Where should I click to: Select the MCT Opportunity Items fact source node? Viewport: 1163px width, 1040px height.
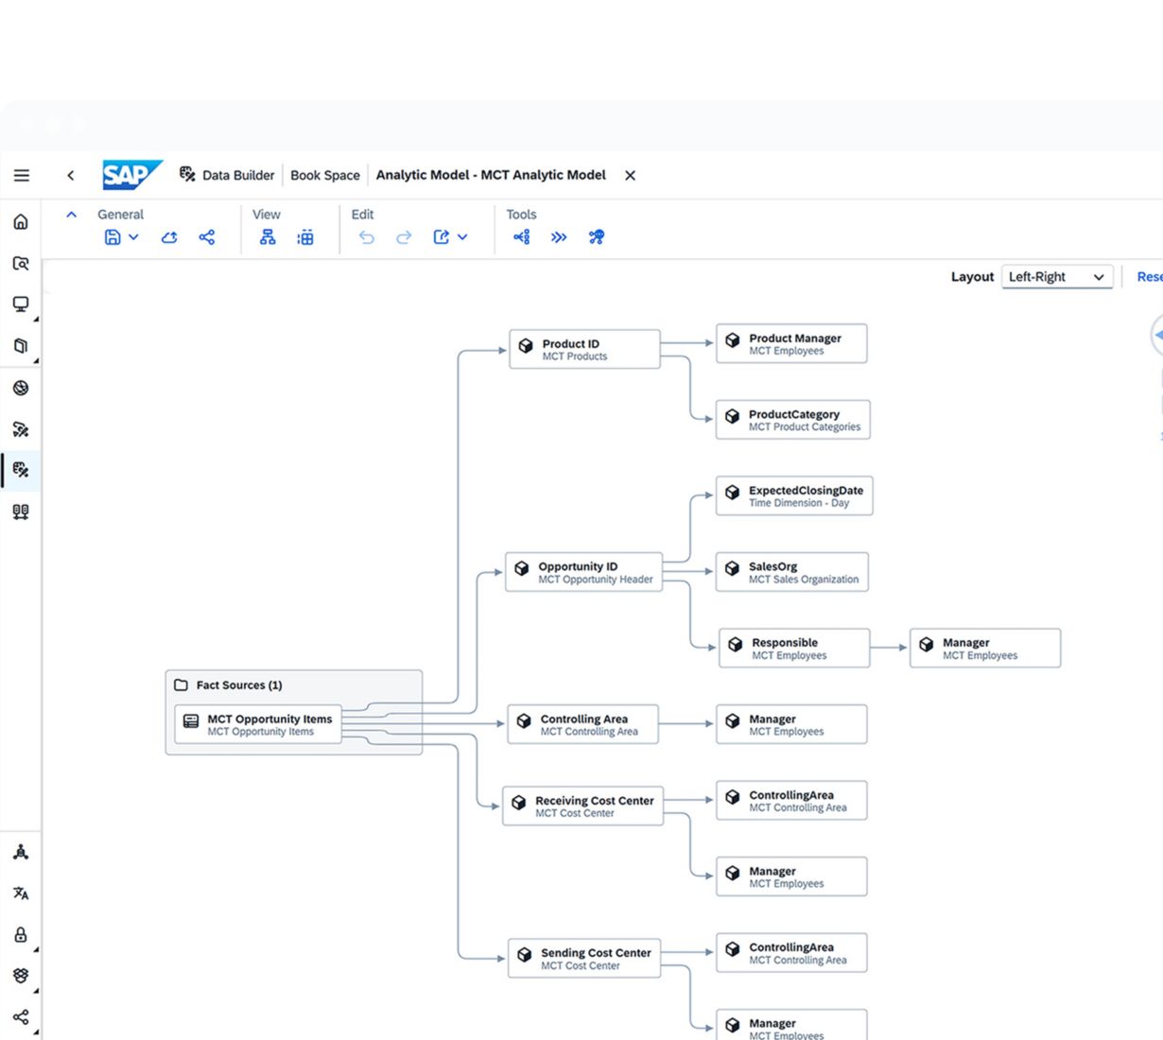[x=257, y=724]
